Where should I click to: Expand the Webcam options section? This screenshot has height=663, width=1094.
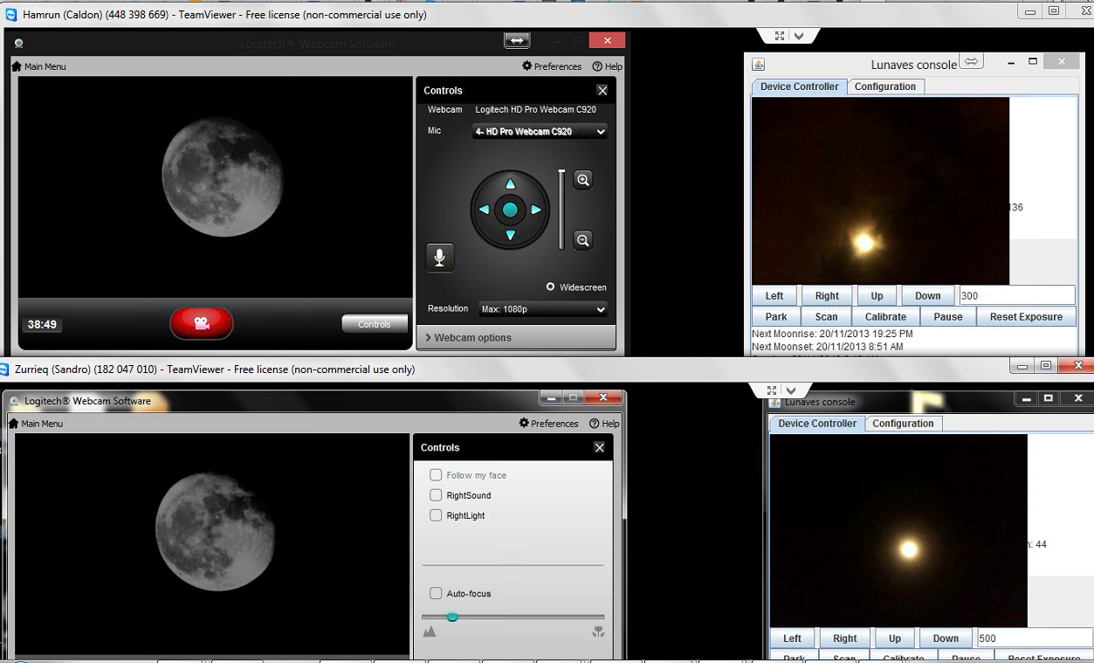click(x=515, y=337)
